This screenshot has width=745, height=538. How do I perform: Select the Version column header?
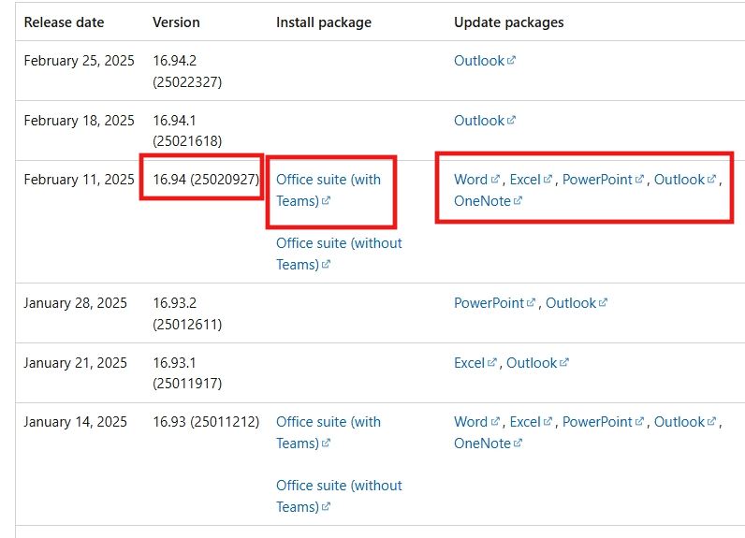[x=176, y=22]
